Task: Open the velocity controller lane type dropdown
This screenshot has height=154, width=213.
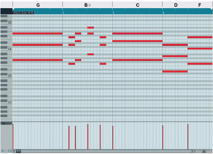Action: pyautogui.click(x=6, y=123)
